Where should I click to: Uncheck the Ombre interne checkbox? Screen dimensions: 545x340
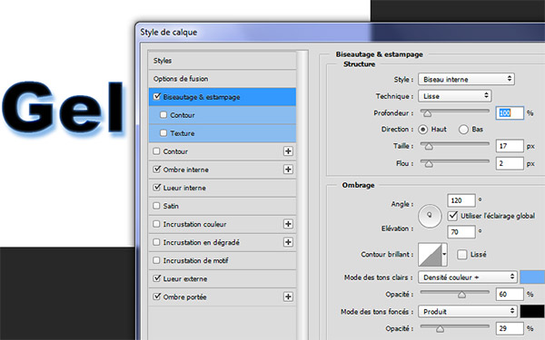coord(157,170)
